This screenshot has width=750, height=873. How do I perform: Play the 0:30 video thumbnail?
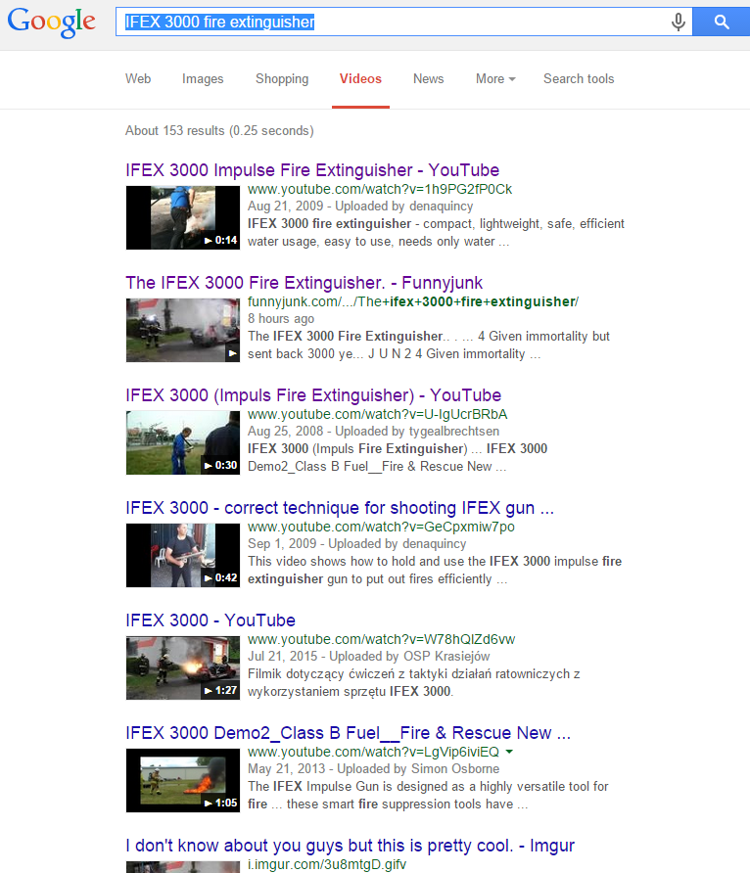pyautogui.click(x=182, y=442)
